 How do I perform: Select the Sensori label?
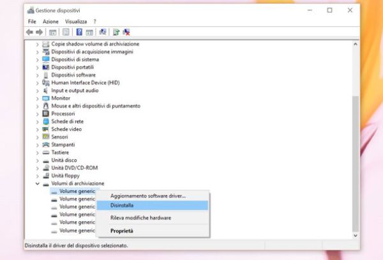coord(59,137)
